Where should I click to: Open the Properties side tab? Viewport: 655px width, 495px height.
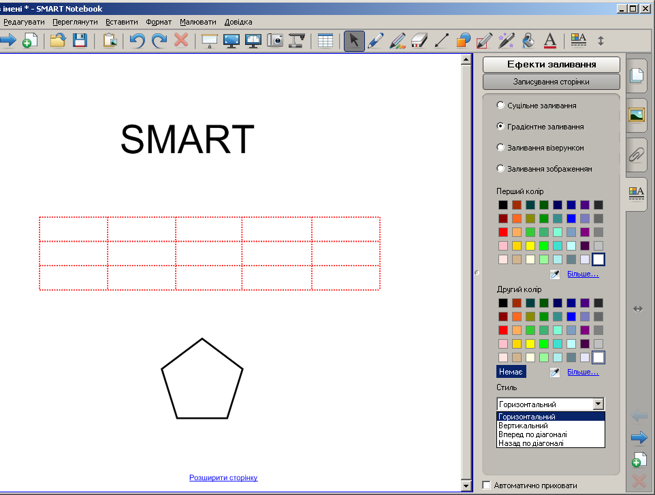coord(636,194)
